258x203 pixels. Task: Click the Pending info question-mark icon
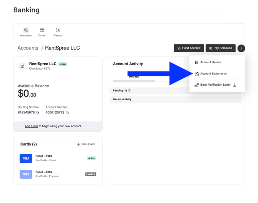[129, 91]
